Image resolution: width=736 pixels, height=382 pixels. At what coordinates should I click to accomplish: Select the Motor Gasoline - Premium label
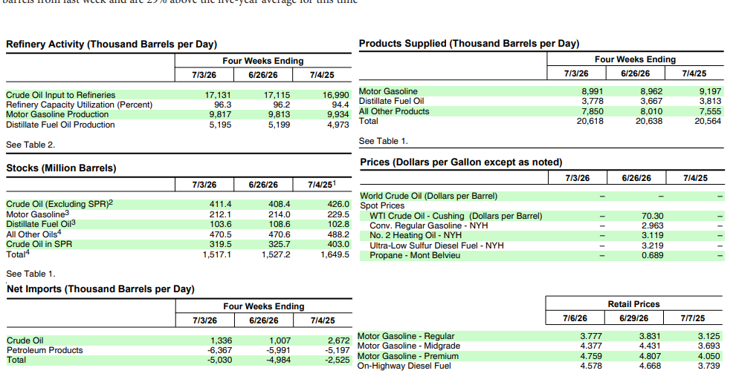pyautogui.click(x=408, y=356)
